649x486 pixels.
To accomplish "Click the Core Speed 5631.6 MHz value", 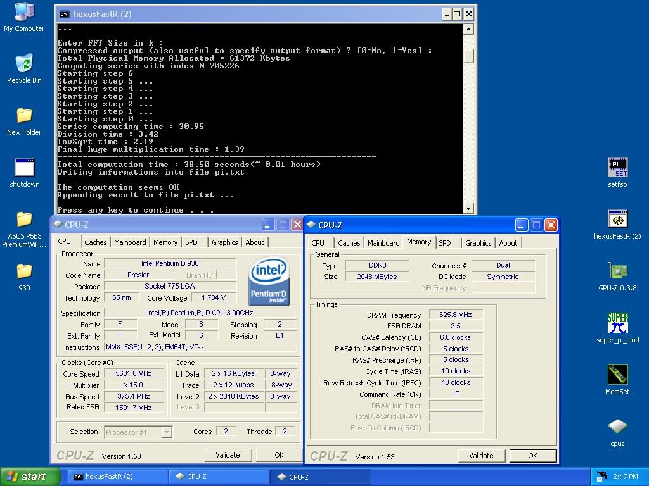I will [134, 373].
